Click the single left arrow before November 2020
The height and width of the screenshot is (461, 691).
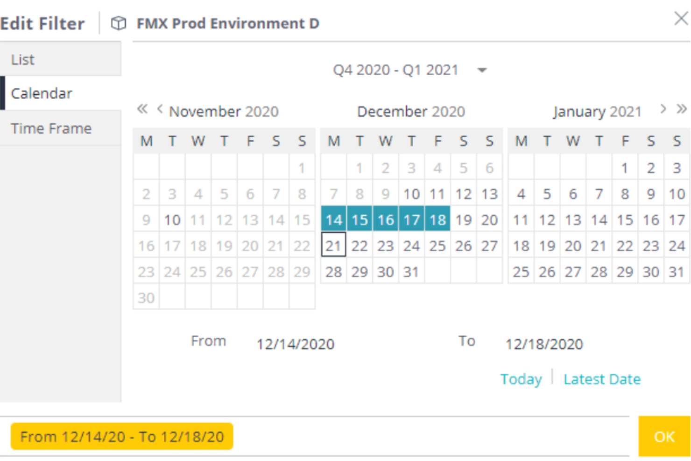pos(159,109)
